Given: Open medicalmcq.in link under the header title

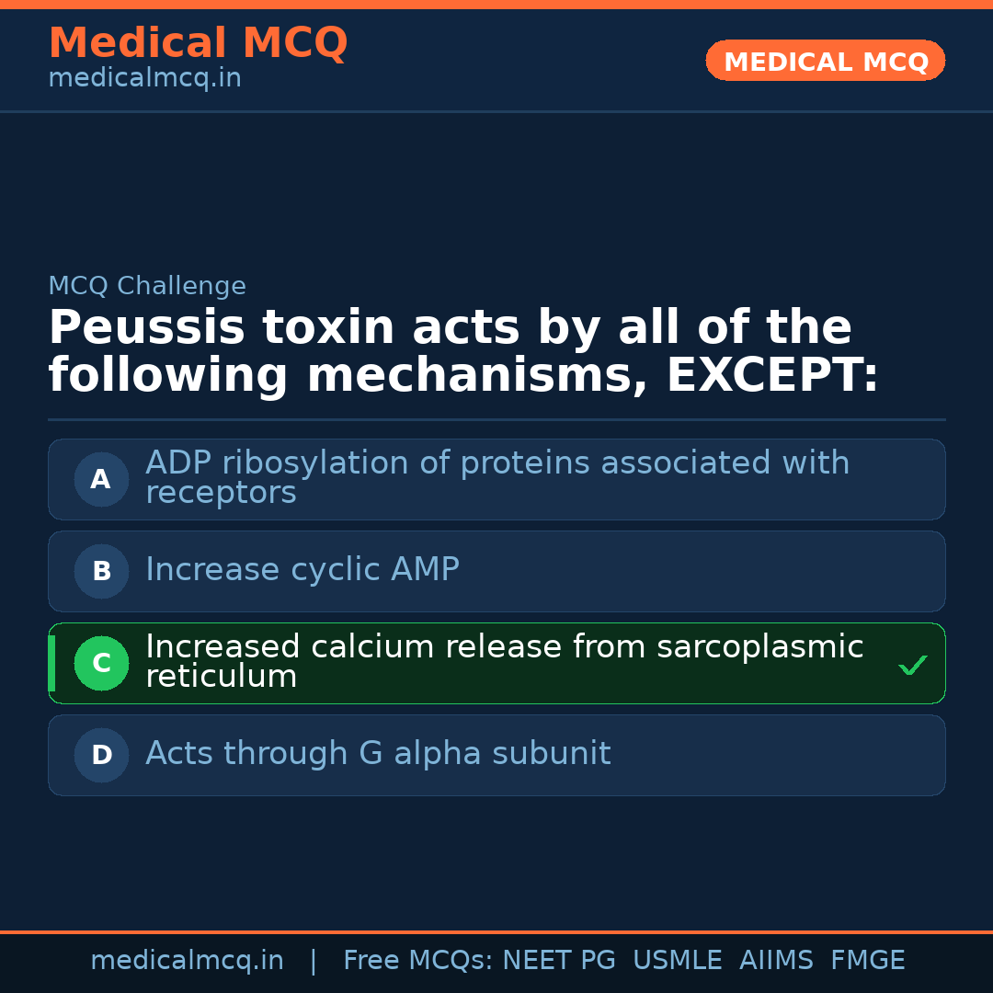Looking at the screenshot, I should pyautogui.click(x=144, y=79).
